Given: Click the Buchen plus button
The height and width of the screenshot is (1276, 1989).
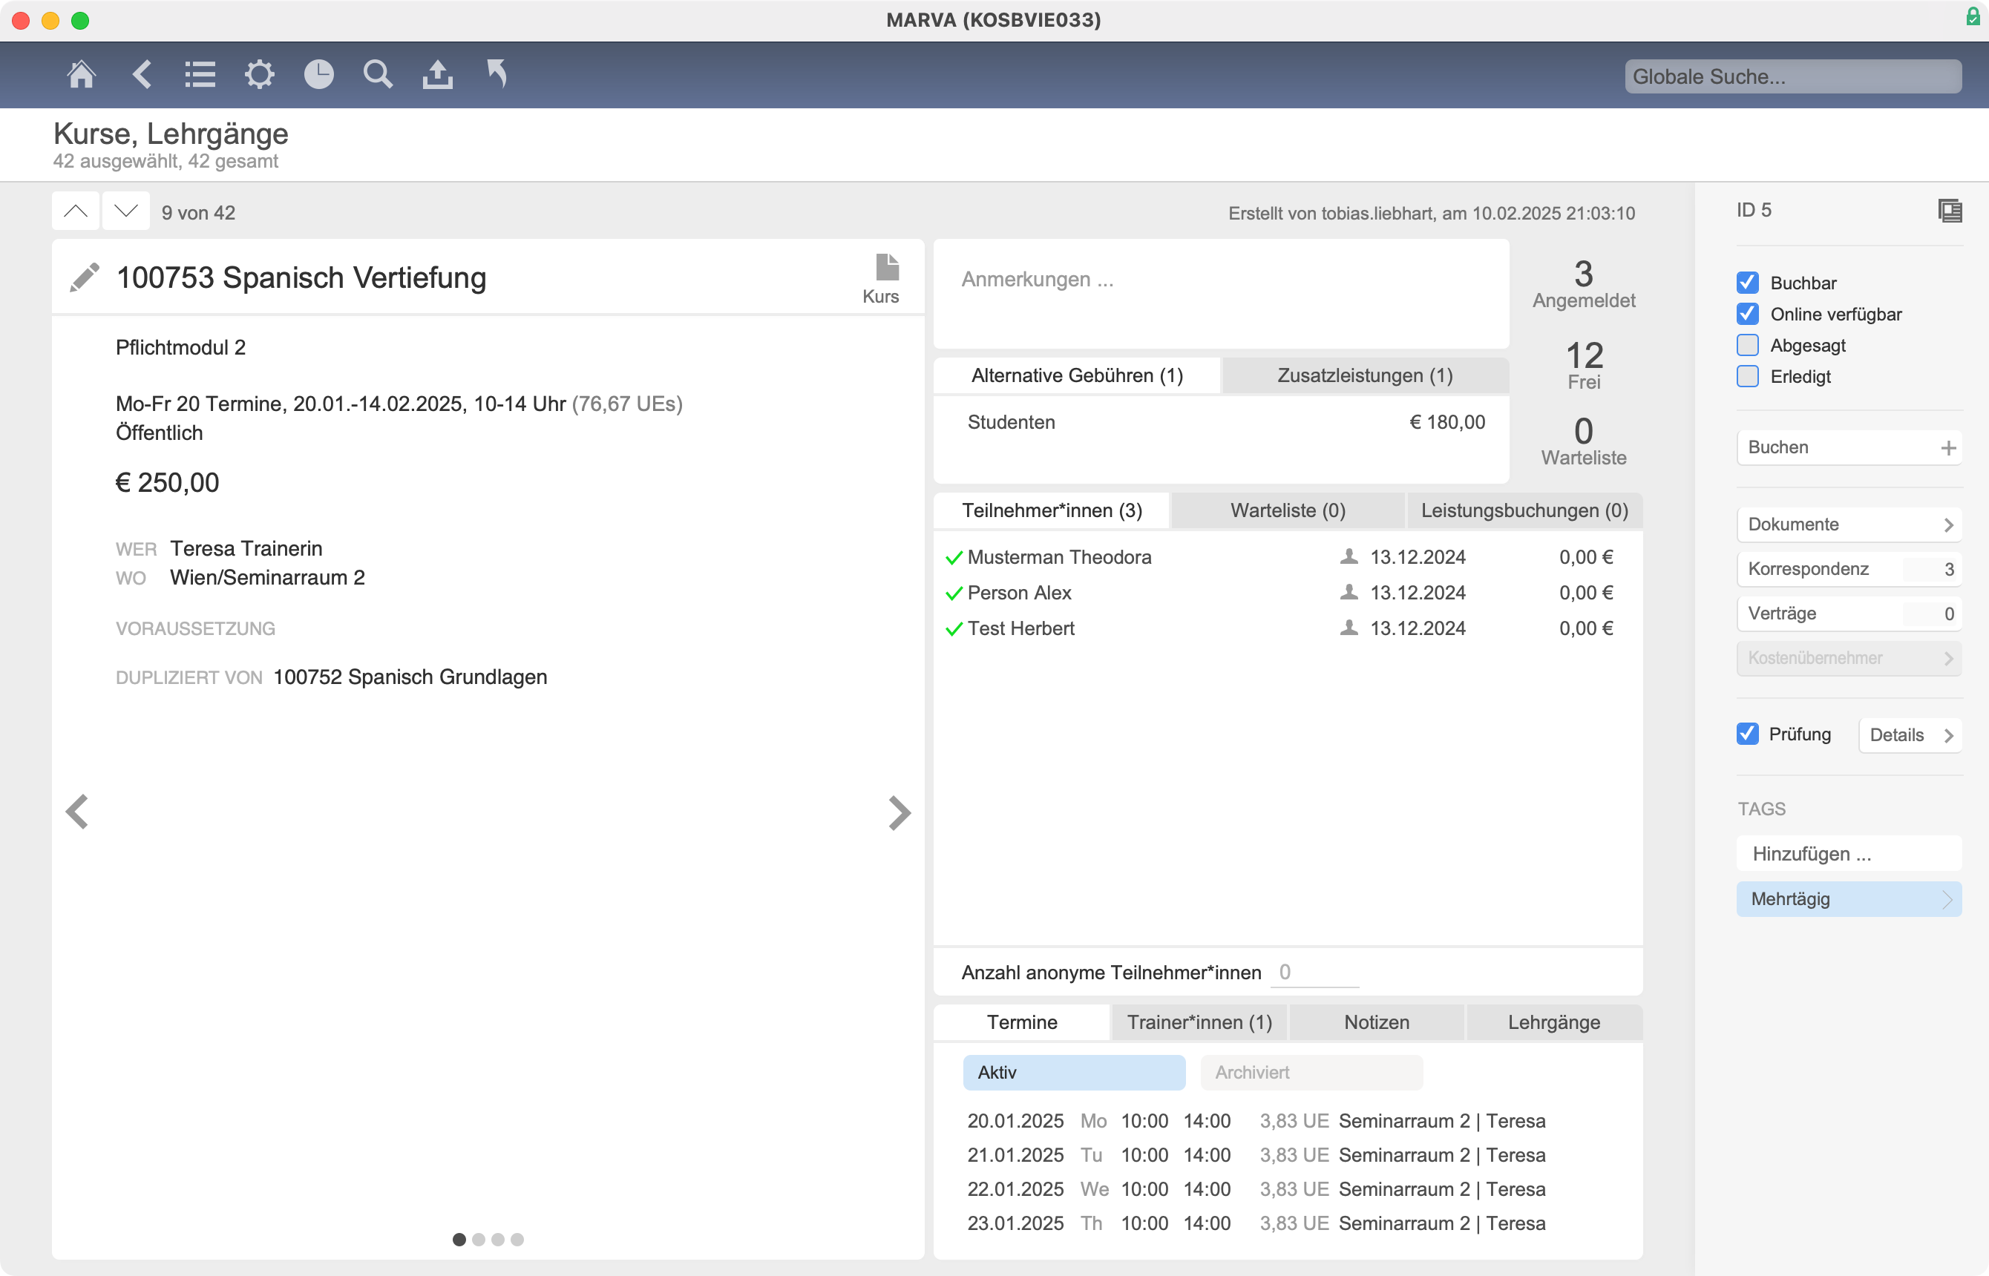Looking at the screenshot, I should pos(1947,448).
